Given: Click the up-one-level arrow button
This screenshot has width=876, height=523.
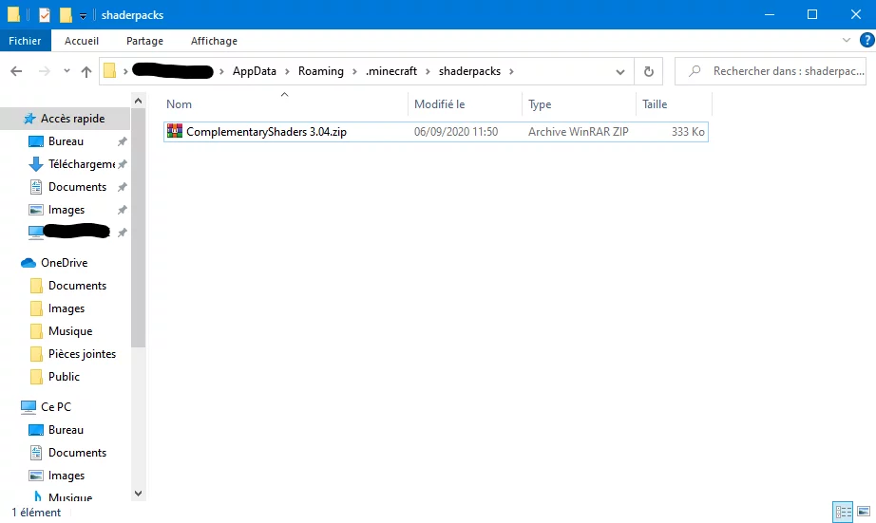Looking at the screenshot, I should (86, 71).
